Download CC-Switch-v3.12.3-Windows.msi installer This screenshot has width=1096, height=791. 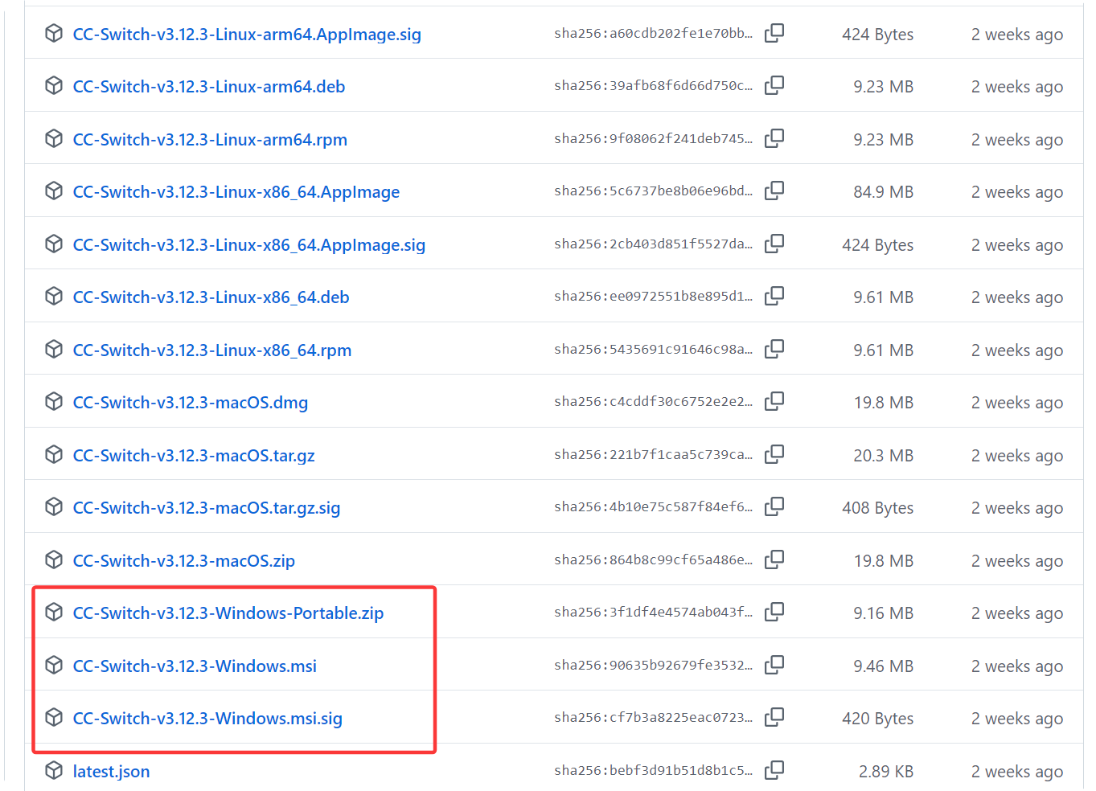(x=195, y=666)
